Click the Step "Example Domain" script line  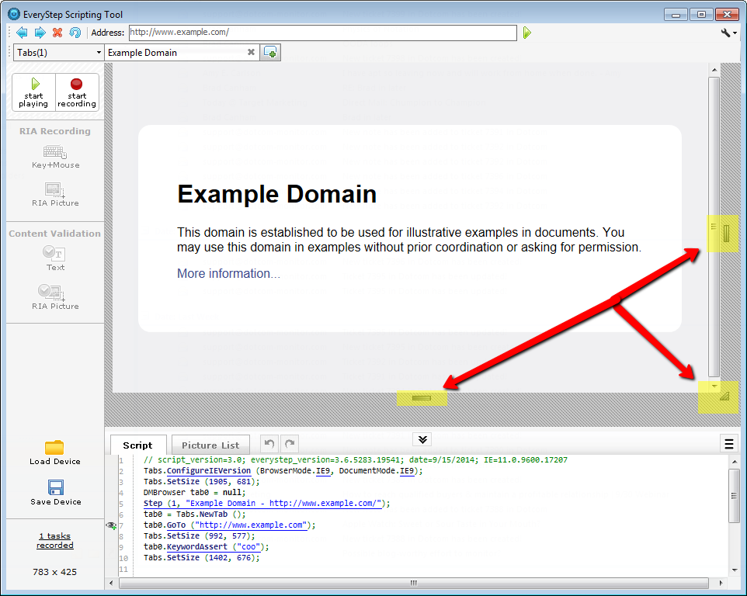tap(267, 503)
